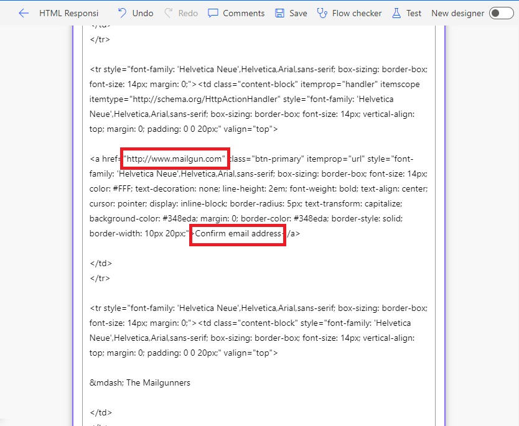Select the Comments toolbar item
The height and width of the screenshot is (426, 519).
coord(236,12)
